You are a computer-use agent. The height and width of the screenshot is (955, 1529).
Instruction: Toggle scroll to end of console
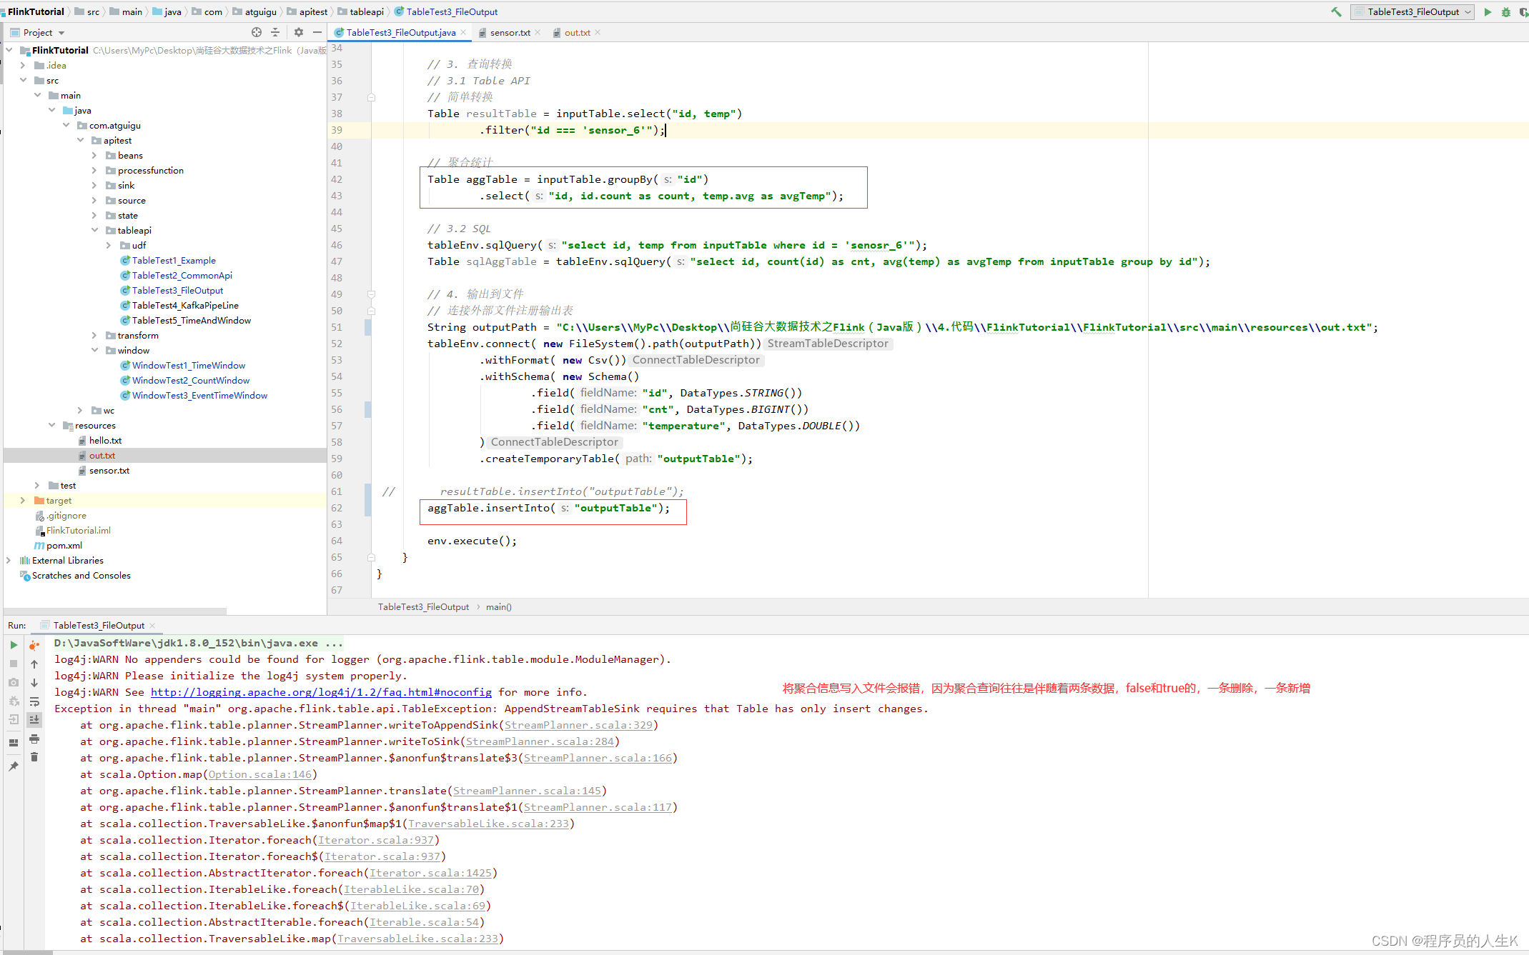click(x=34, y=720)
